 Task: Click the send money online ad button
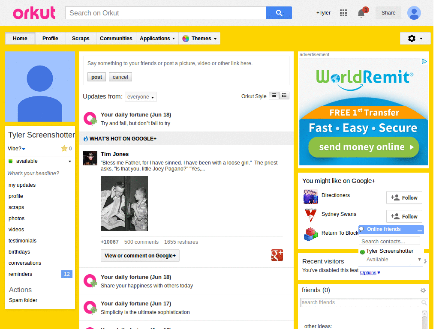coord(364,147)
